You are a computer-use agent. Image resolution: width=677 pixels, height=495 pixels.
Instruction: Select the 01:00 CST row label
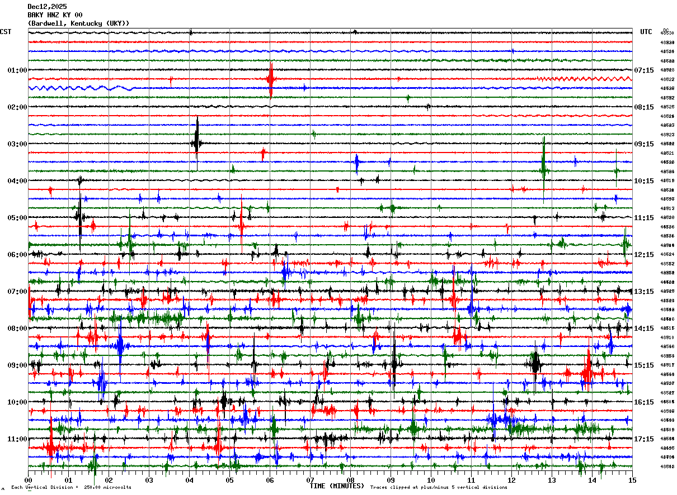[x=17, y=70]
